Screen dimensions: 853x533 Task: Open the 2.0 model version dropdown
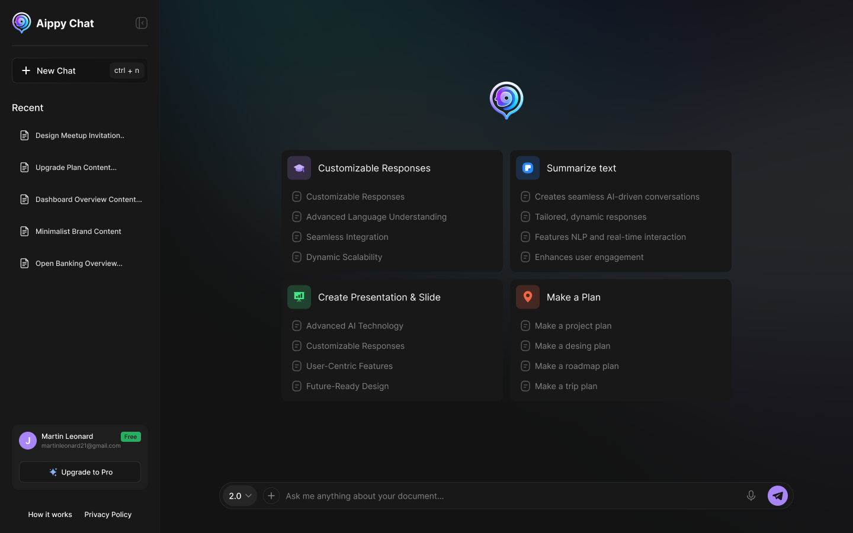[240, 496]
